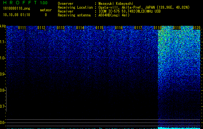203x129 pixels.
Task: Click the Ovserver field label
Action: pos(66,4)
